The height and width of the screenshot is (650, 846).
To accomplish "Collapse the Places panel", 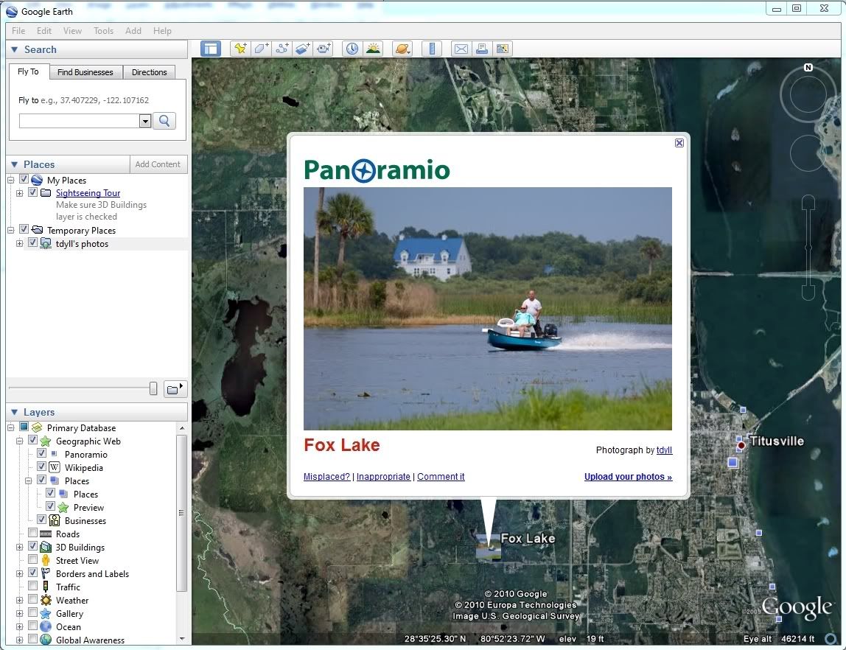I will tap(15, 164).
